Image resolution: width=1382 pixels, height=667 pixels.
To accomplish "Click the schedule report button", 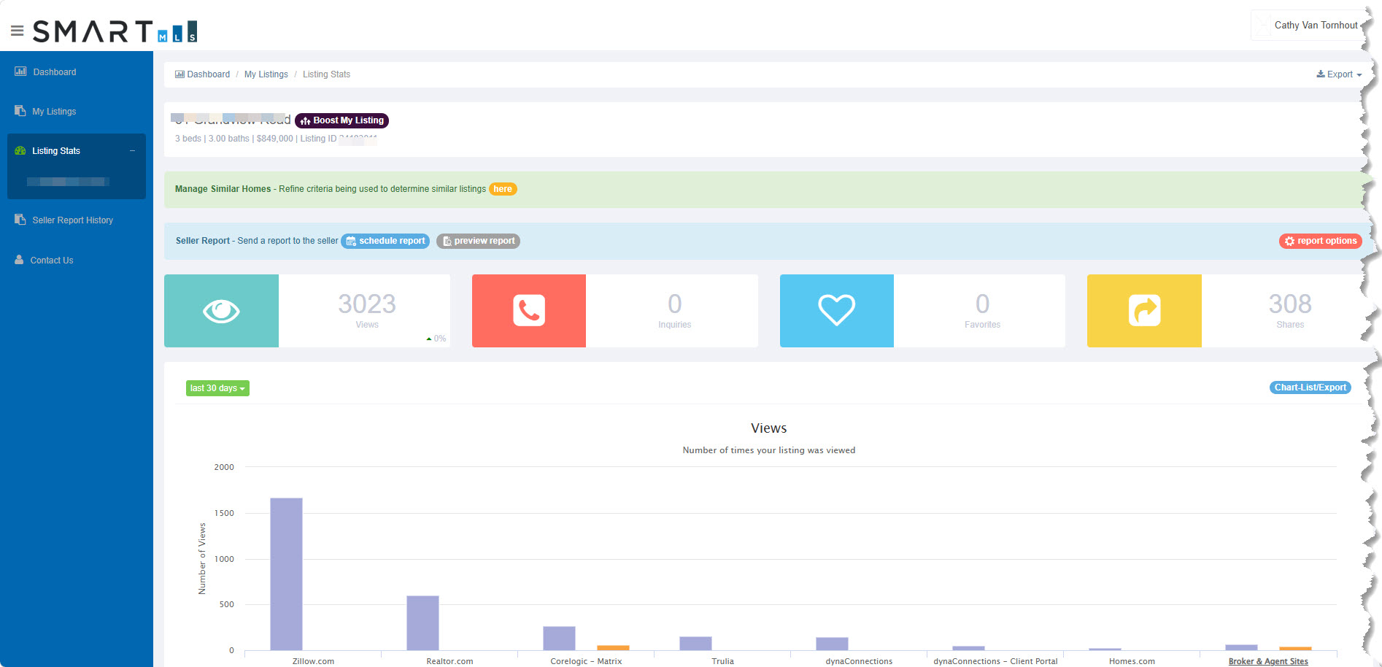I will pos(385,241).
